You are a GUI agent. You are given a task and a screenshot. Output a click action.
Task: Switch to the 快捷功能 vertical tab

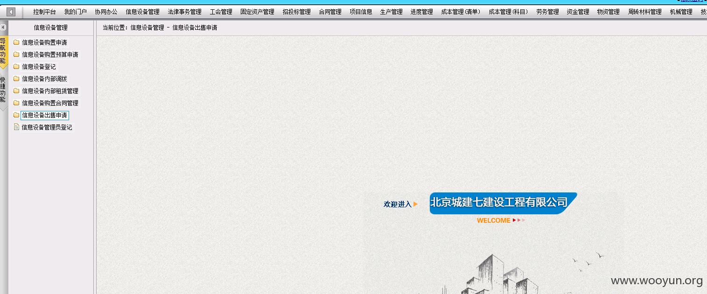click(3, 91)
